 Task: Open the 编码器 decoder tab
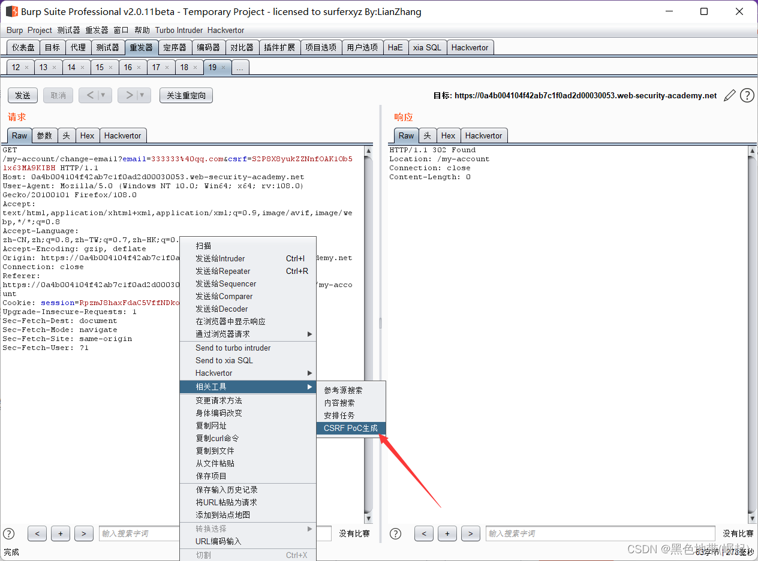coord(209,47)
